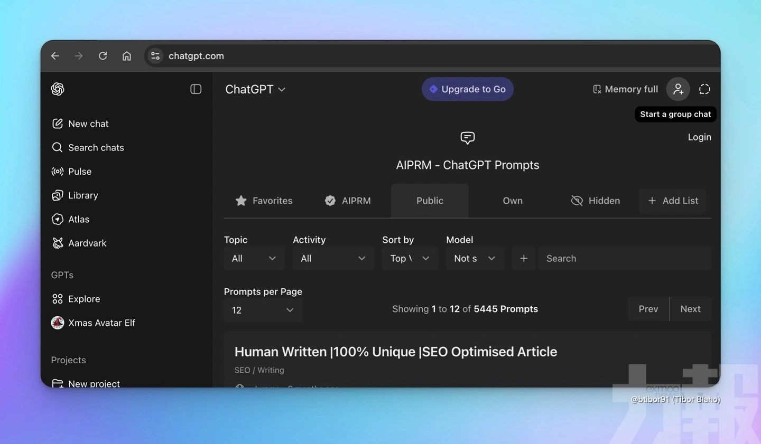761x444 pixels.
Task: Collapse the sidebar with the panel toggle icon
Action: pyautogui.click(x=196, y=89)
